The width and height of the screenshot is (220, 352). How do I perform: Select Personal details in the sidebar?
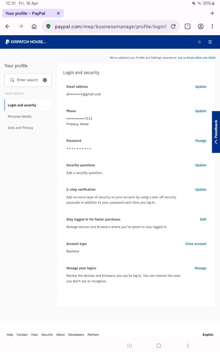click(20, 117)
